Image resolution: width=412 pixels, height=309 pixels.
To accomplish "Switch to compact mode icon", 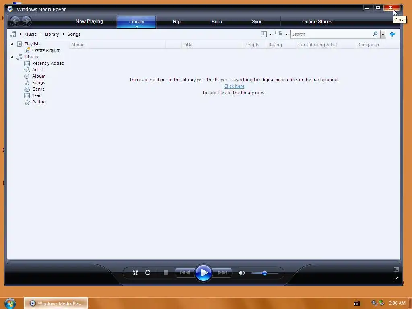I will [x=396, y=278].
